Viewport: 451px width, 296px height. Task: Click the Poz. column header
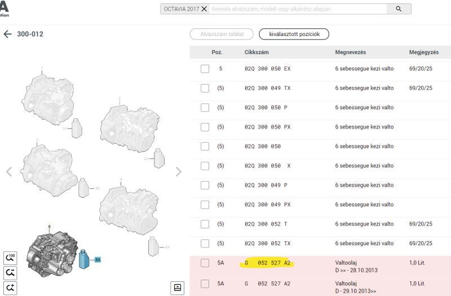217,52
